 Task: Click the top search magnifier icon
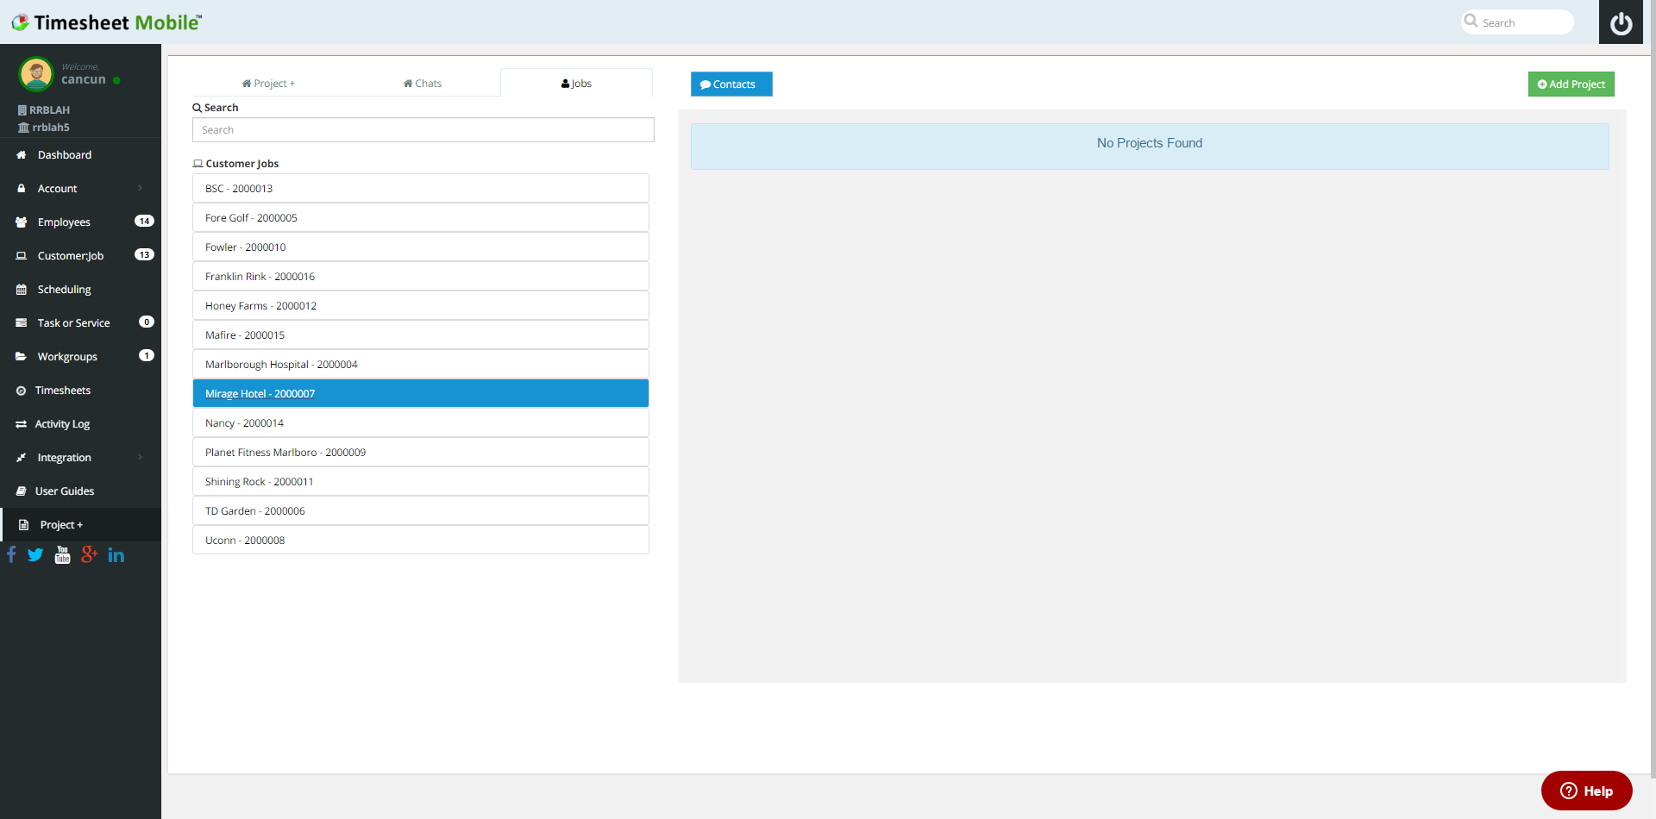click(1471, 21)
